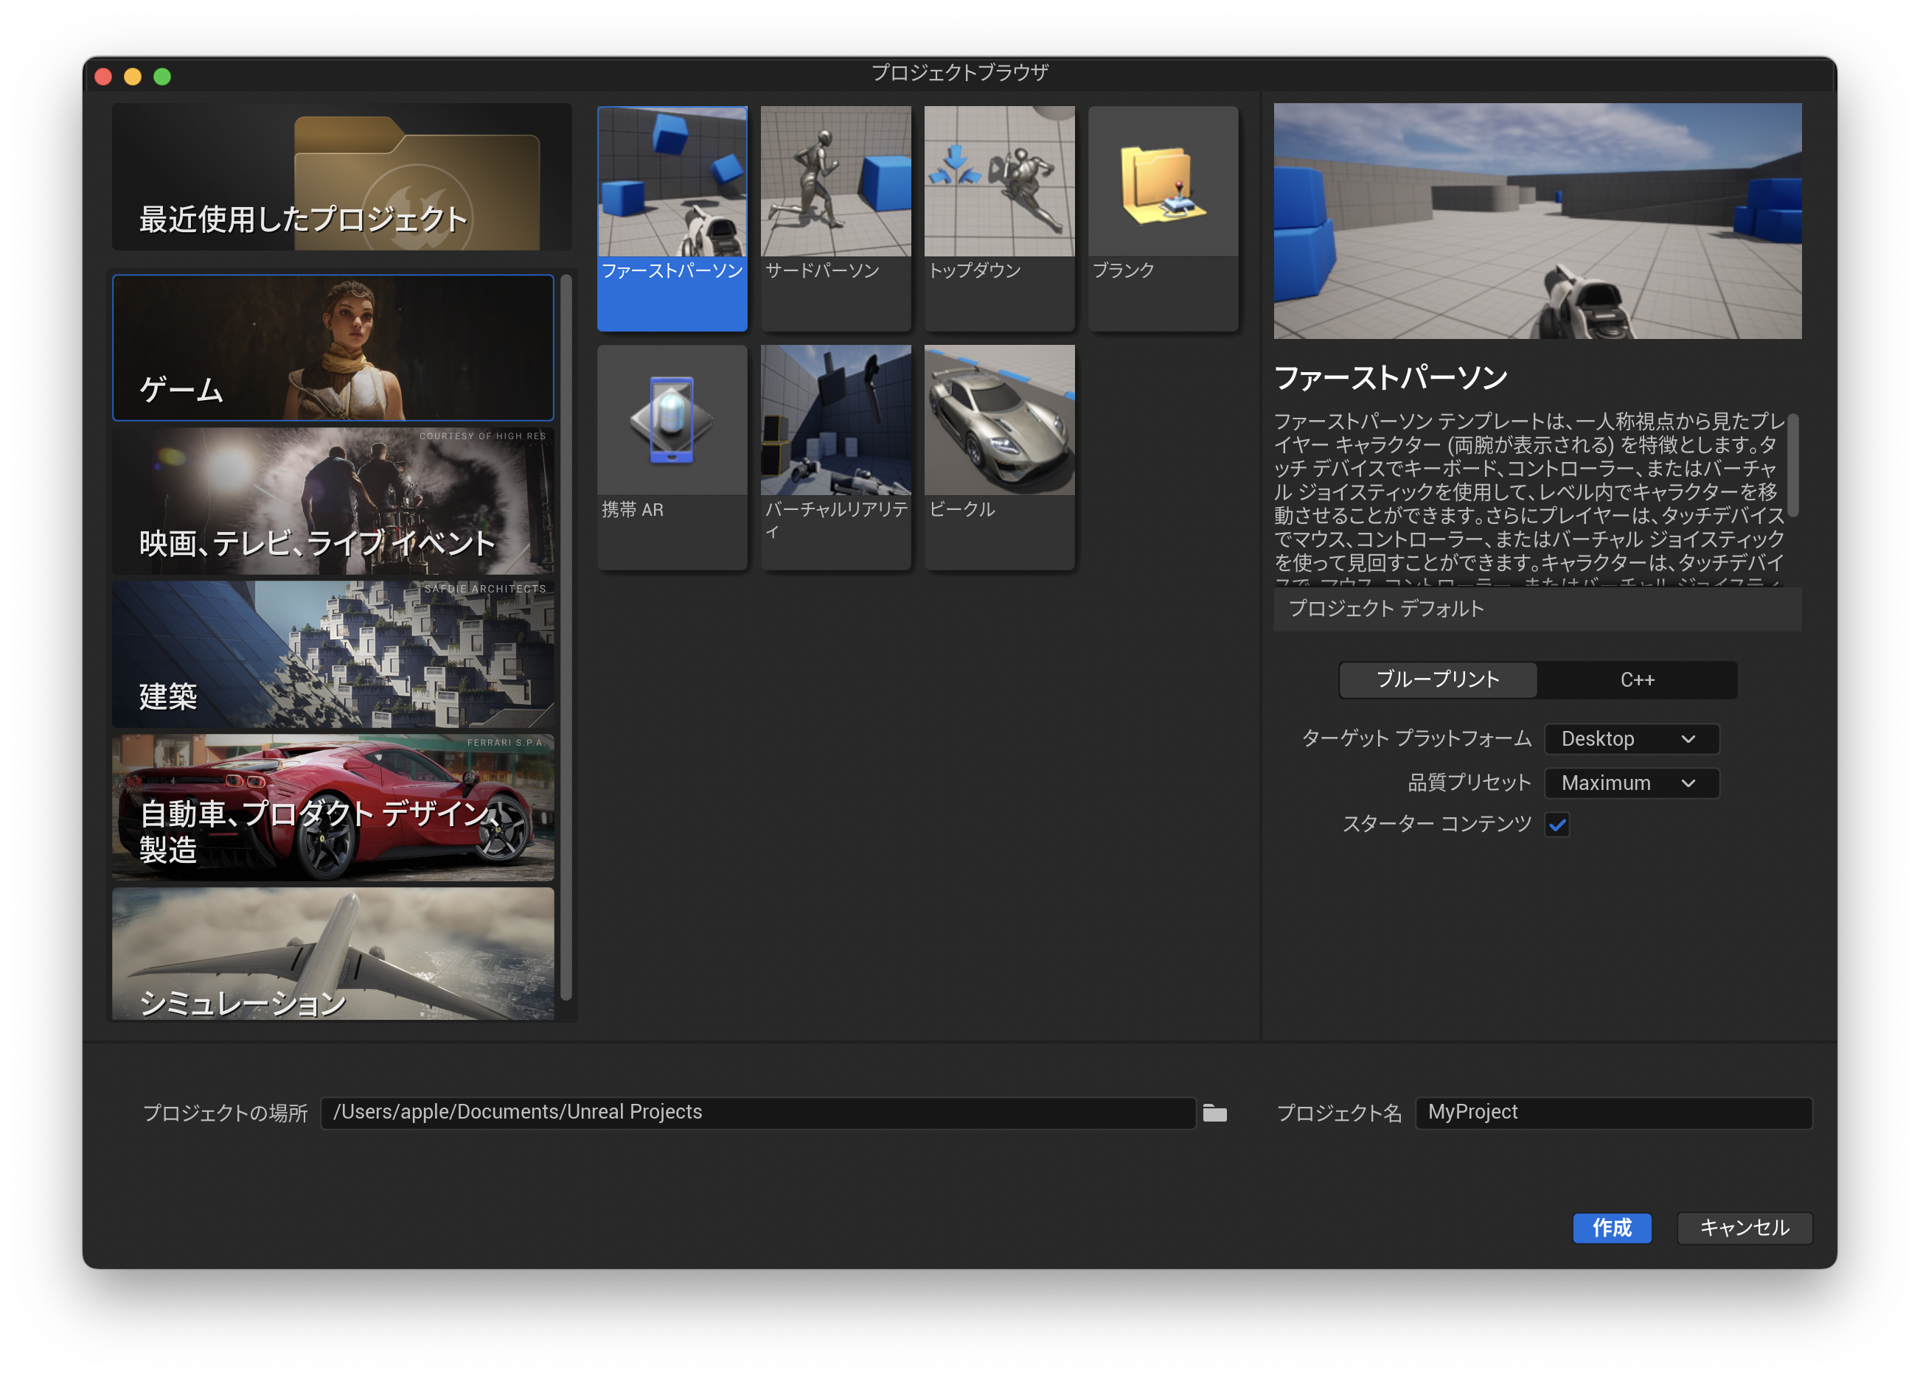Click the キャンセル button

tap(1745, 1228)
